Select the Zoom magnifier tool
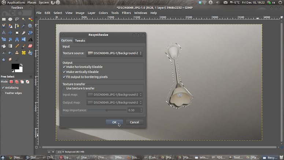284x160 pixels. 30,26
